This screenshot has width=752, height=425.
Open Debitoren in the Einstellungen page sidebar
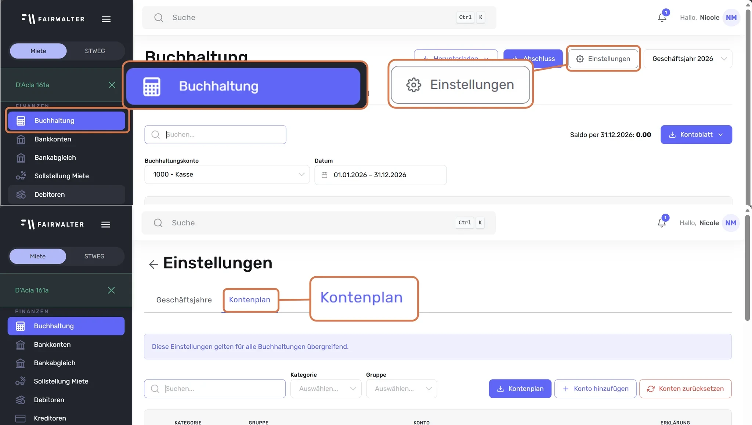click(66, 400)
